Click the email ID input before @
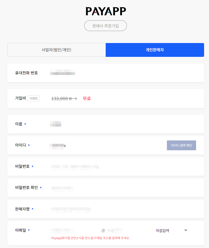The height and width of the screenshot is (248, 209). (x=74, y=230)
